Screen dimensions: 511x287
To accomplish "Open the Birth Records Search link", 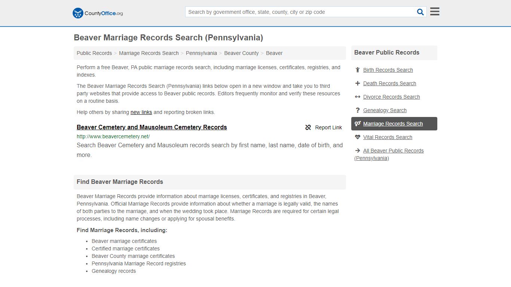I will 388,70.
